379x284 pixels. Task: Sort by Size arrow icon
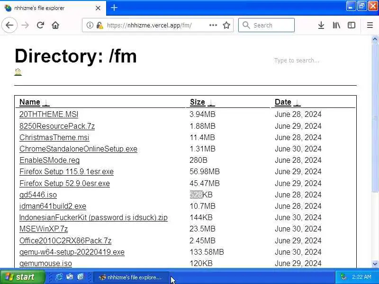pos(211,102)
